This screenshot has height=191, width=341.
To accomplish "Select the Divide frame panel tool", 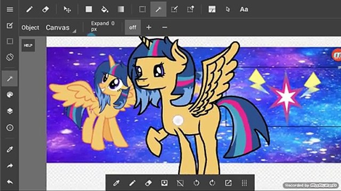I will pyautogui.click(x=212, y=10).
